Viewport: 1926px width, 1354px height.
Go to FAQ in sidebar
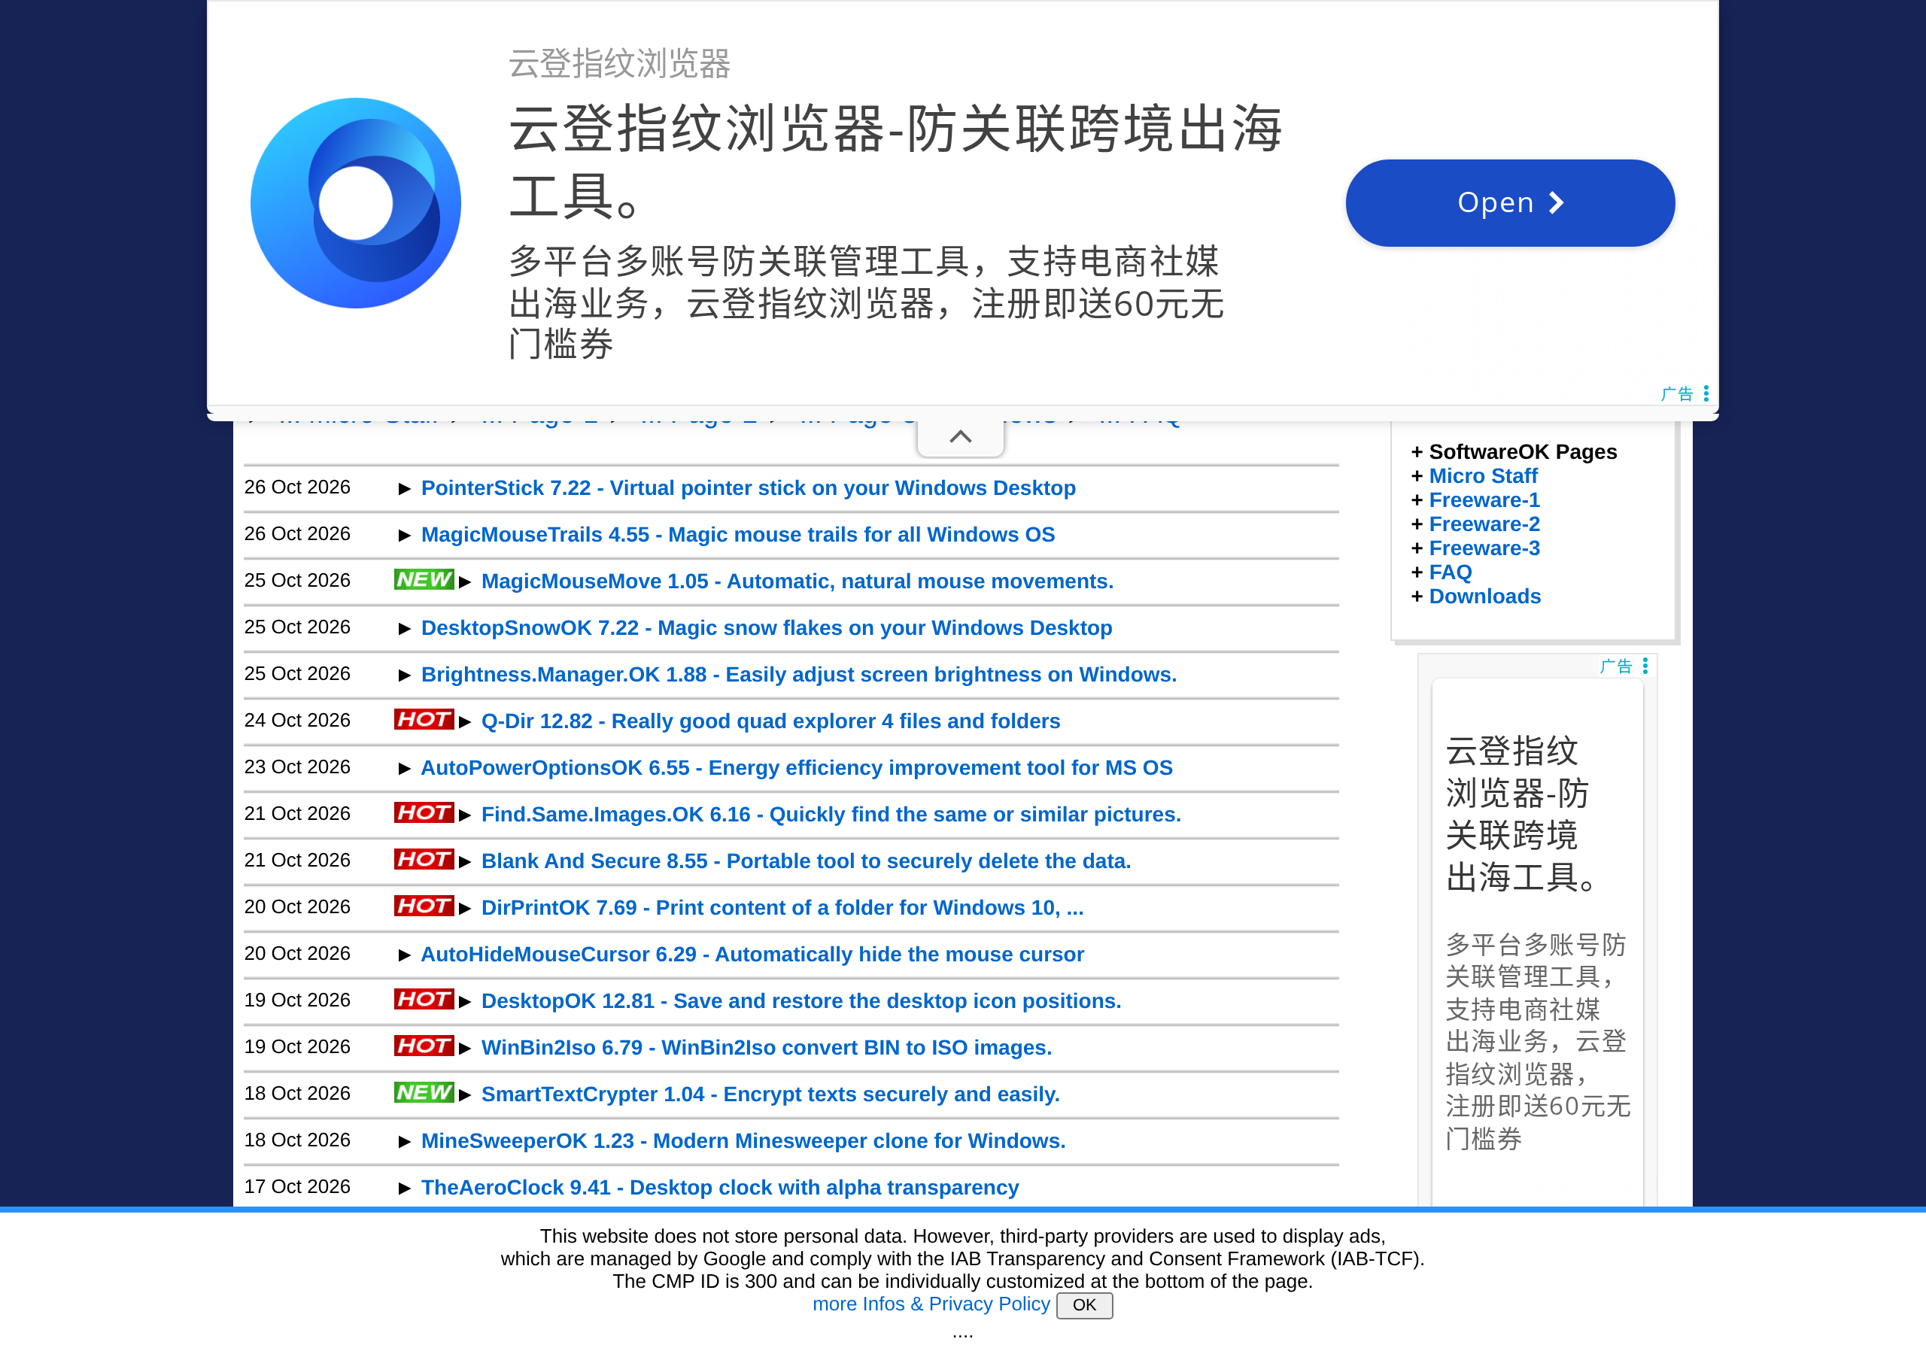[x=1451, y=573]
